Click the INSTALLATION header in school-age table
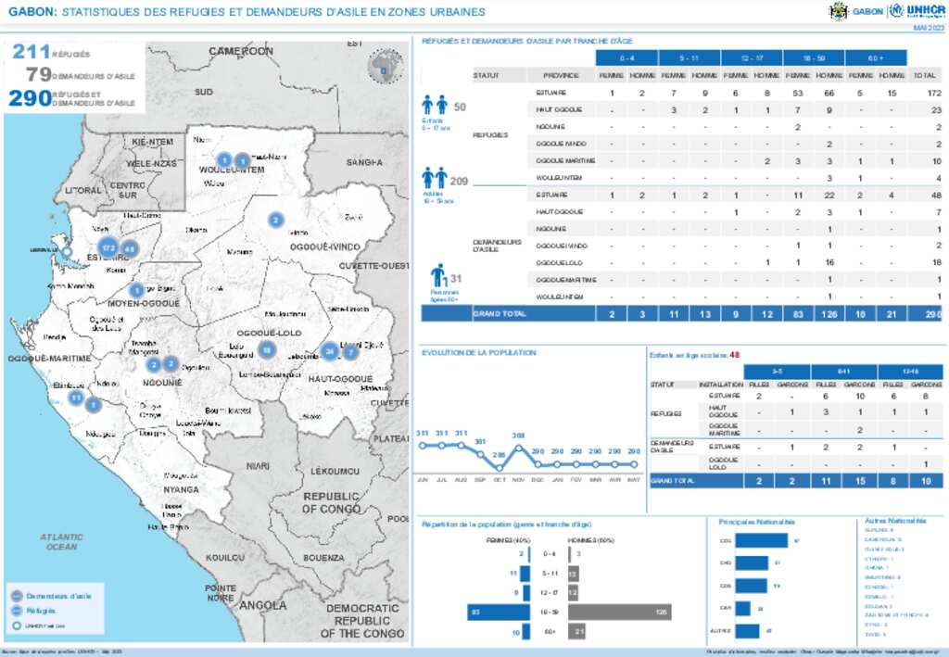This screenshot has height=657, width=949. 720,384
